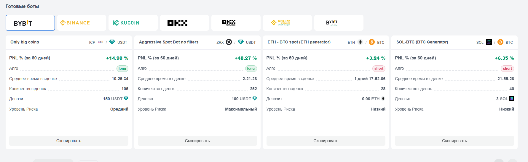
Task: Open the KuCoin exchange tab
Action: coord(133,23)
